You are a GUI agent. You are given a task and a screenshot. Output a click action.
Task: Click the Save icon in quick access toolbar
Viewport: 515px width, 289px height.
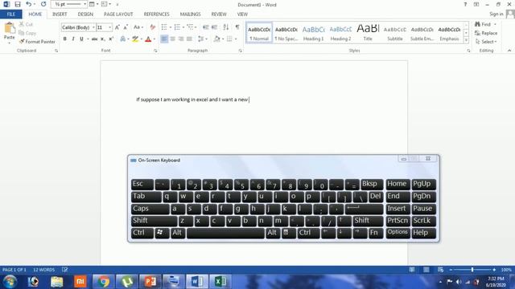[18, 4]
